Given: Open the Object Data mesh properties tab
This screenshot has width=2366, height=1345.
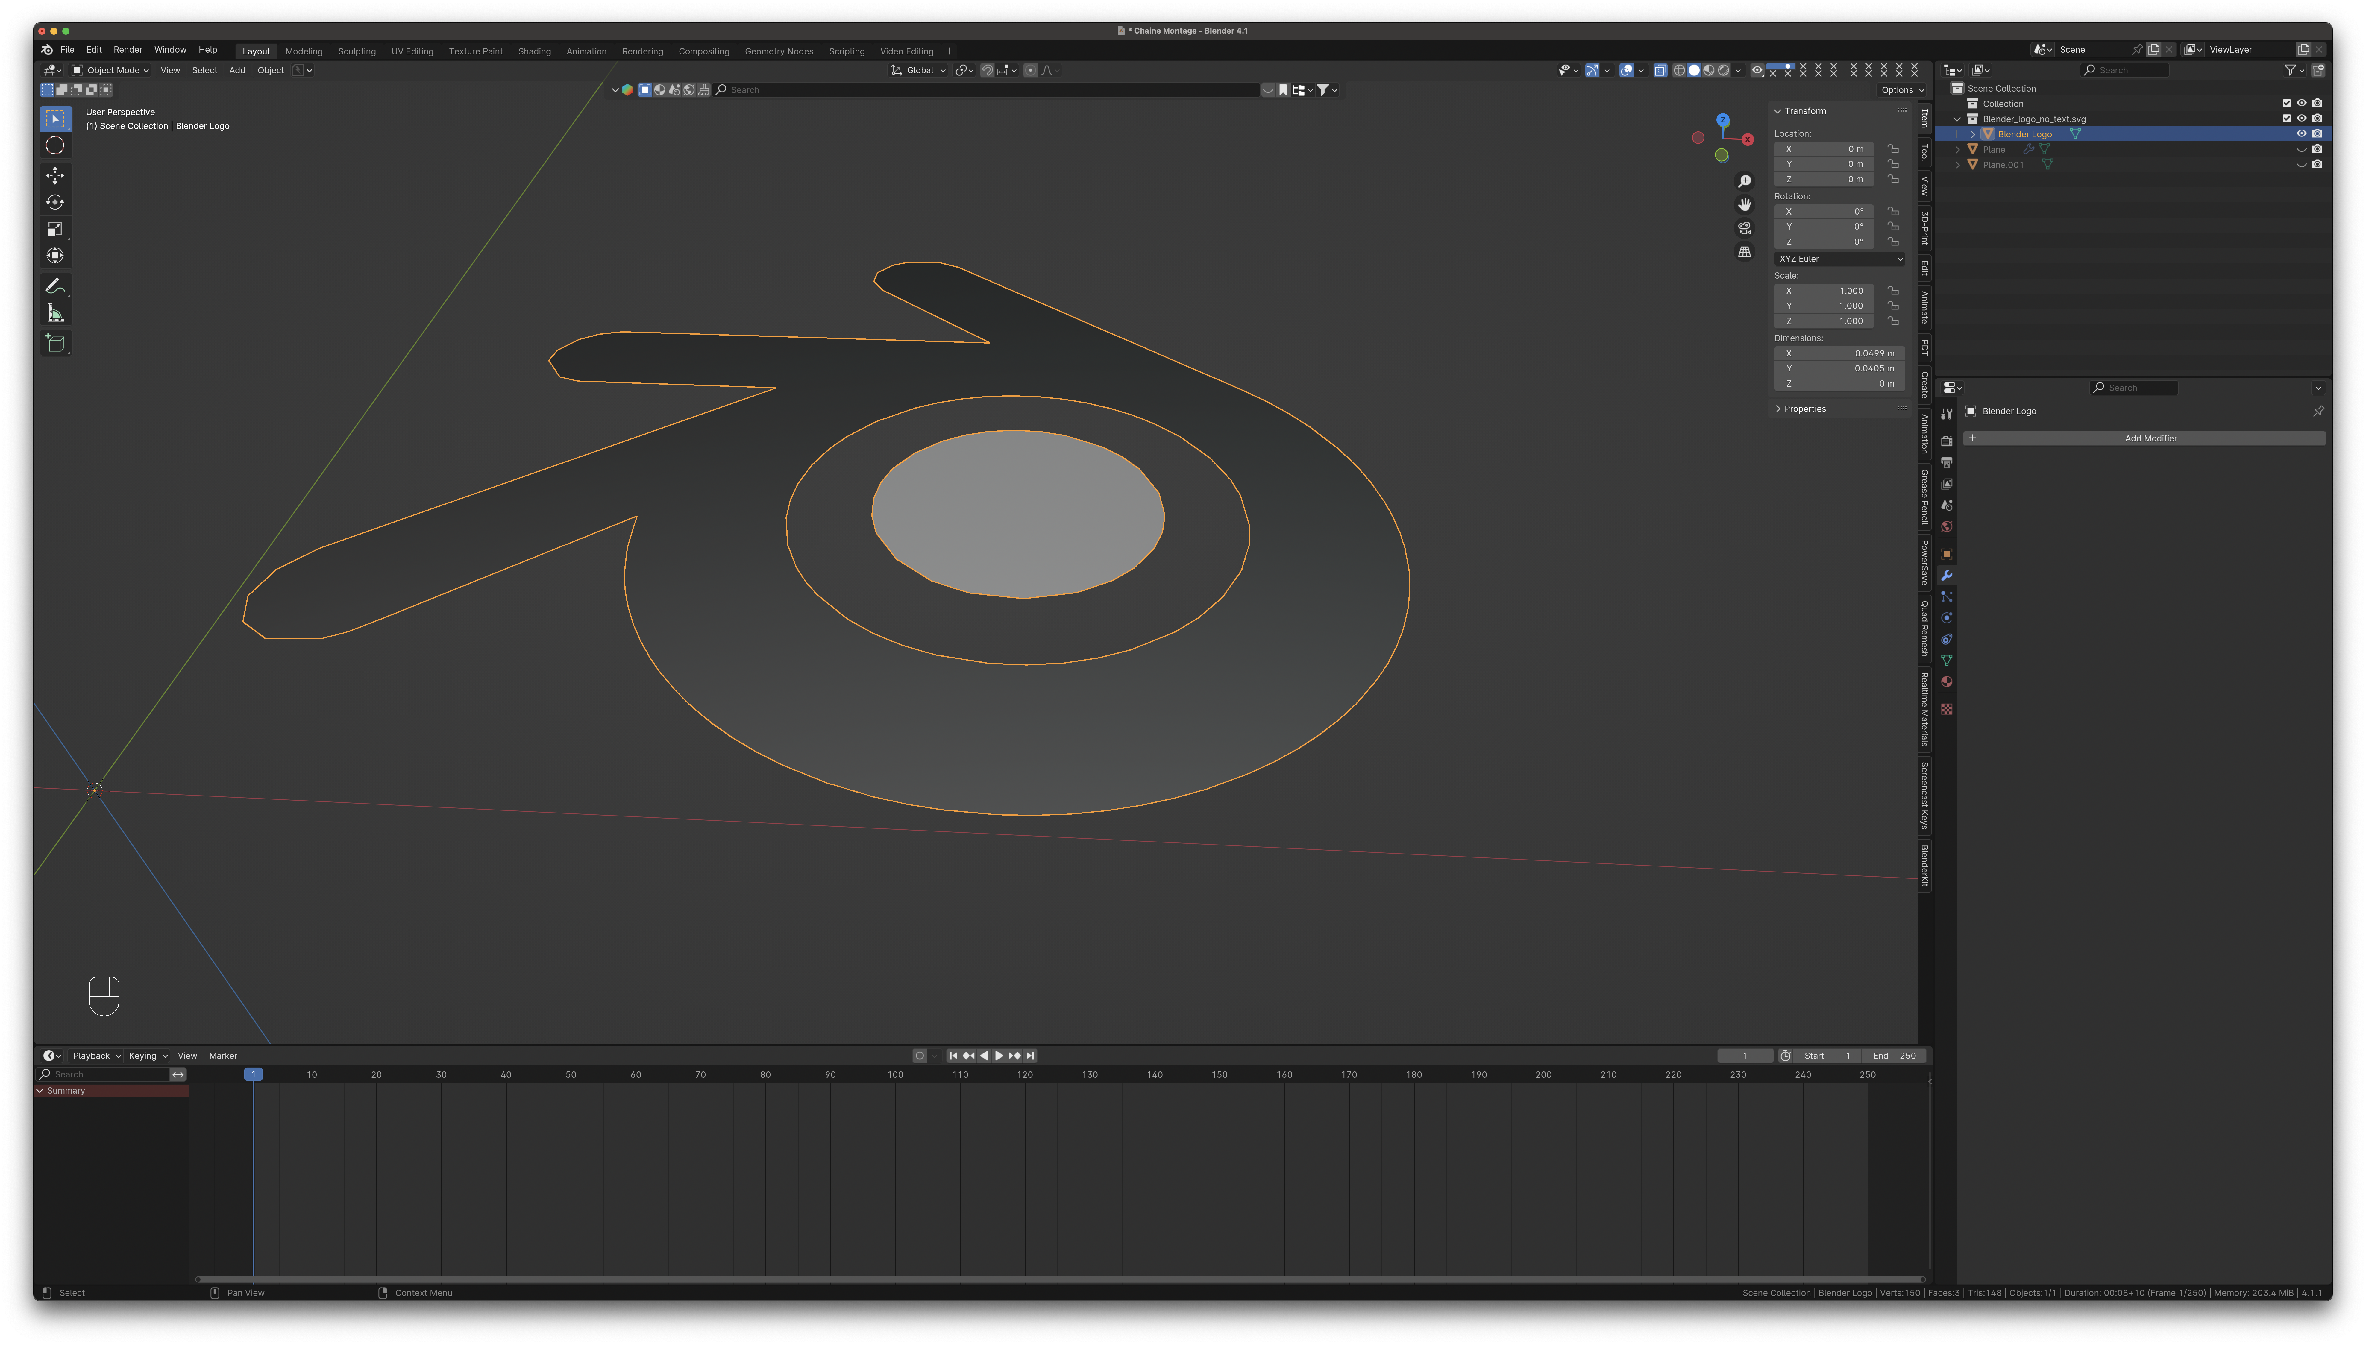Looking at the screenshot, I should pyautogui.click(x=1947, y=661).
